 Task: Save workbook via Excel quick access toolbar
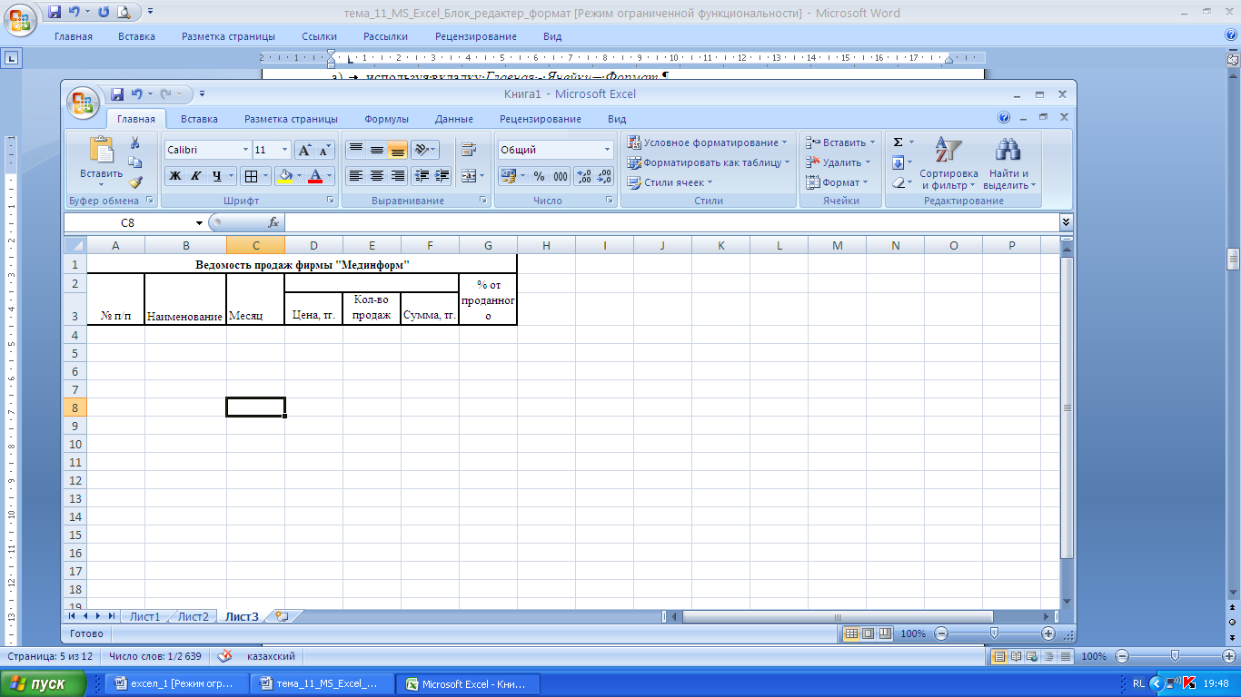(117, 93)
